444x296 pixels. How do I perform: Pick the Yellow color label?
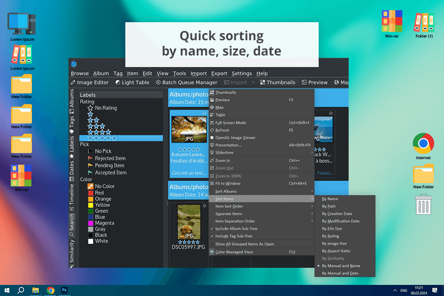click(99, 205)
